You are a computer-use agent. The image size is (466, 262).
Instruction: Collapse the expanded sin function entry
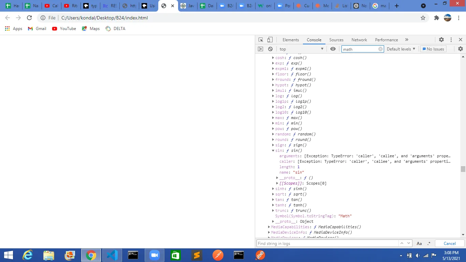273,150
